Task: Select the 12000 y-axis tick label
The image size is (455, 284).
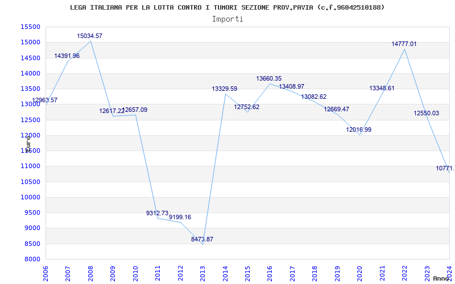Action: [30, 135]
